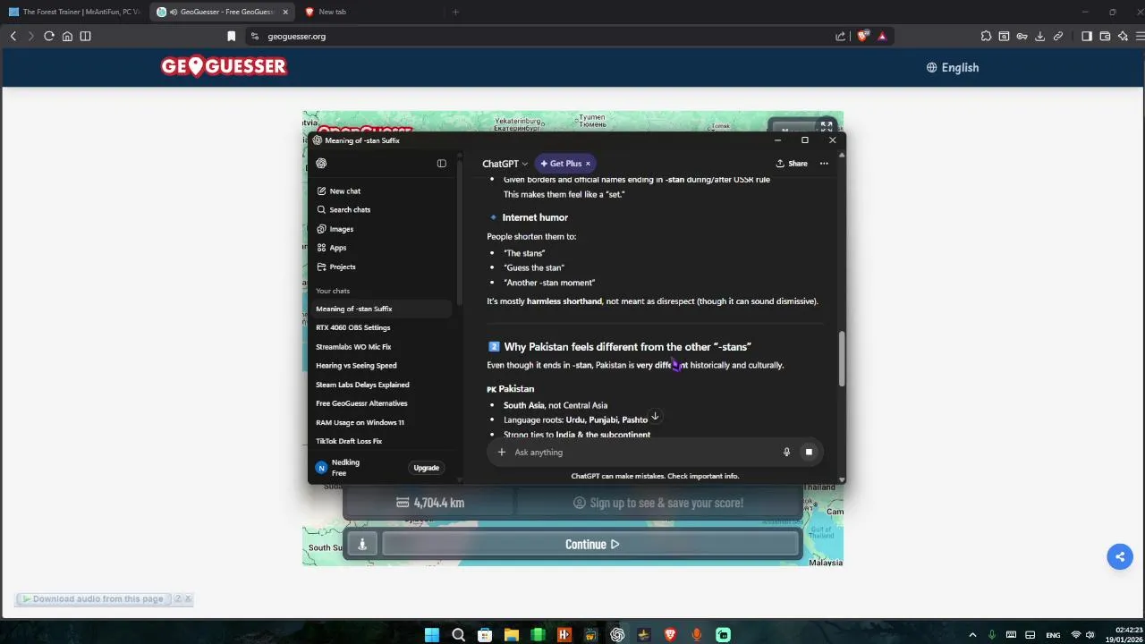The image size is (1145, 644).
Task: Open browser extensions puzzle icon
Action: [x=986, y=37]
